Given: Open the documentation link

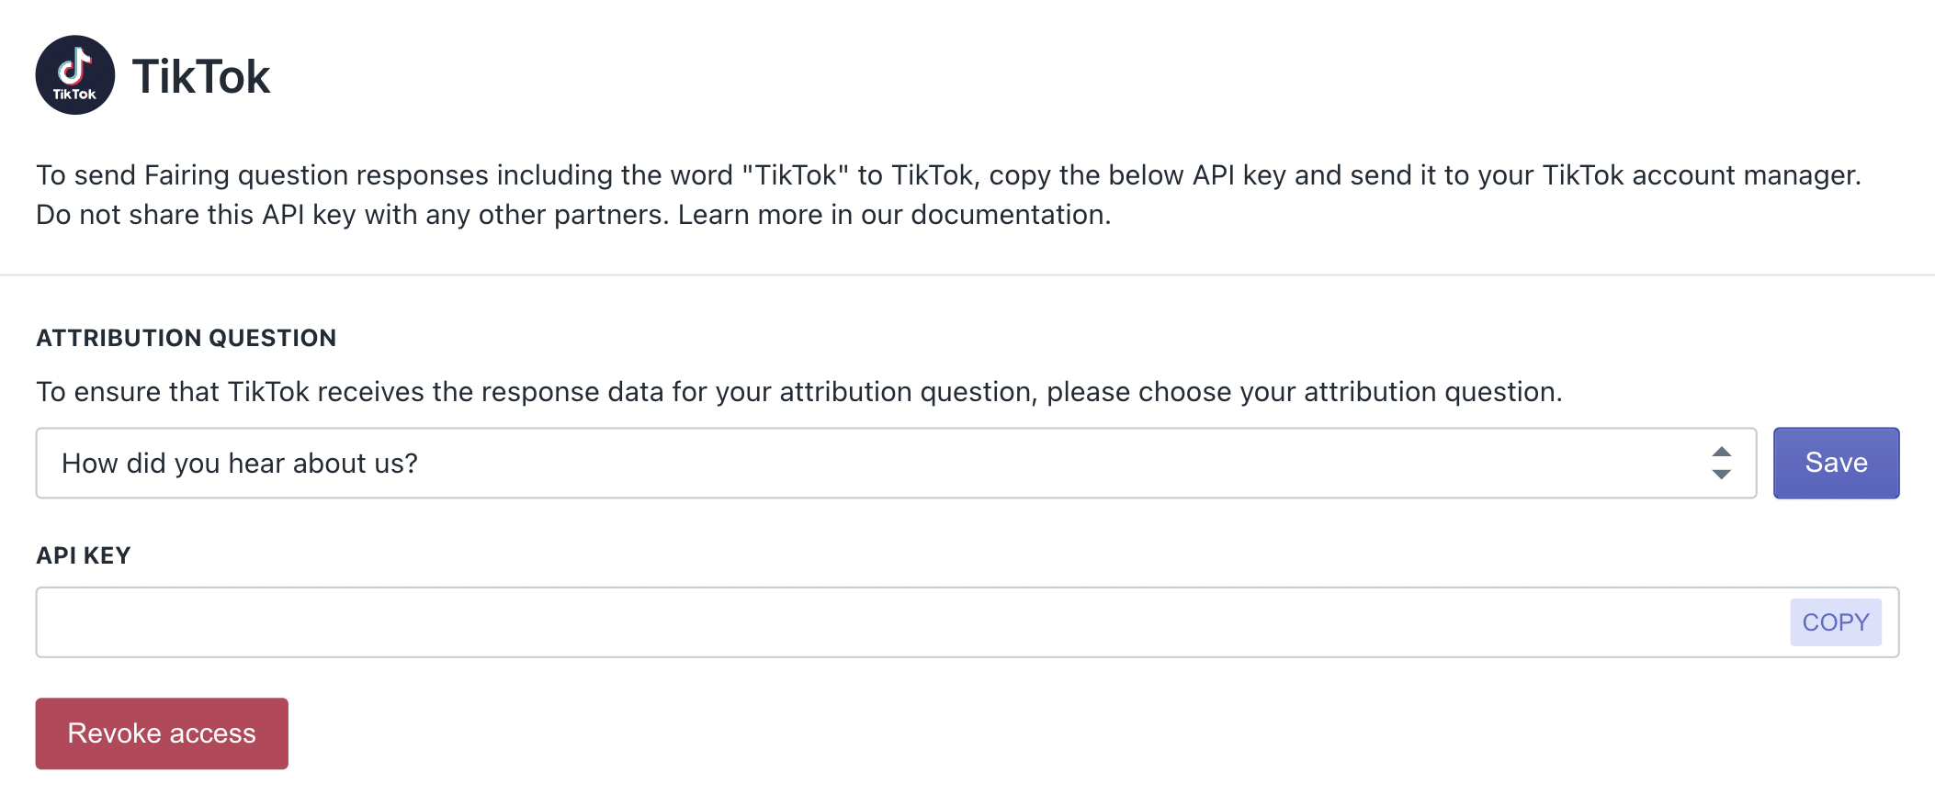Looking at the screenshot, I should 1009,215.
